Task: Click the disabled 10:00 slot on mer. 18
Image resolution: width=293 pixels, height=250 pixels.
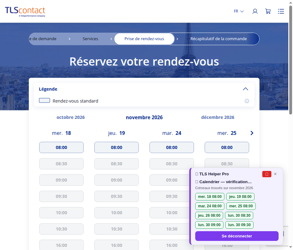Action: click(x=61, y=213)
